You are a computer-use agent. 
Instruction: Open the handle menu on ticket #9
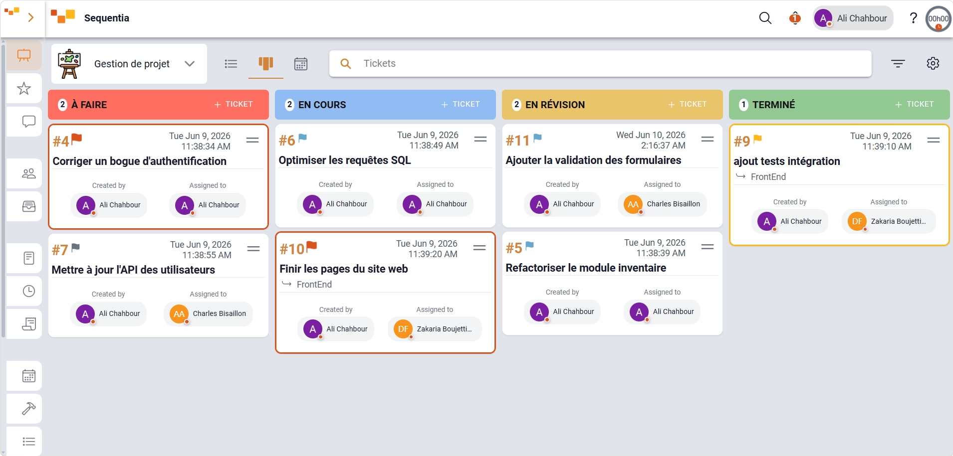coord(934,141)
